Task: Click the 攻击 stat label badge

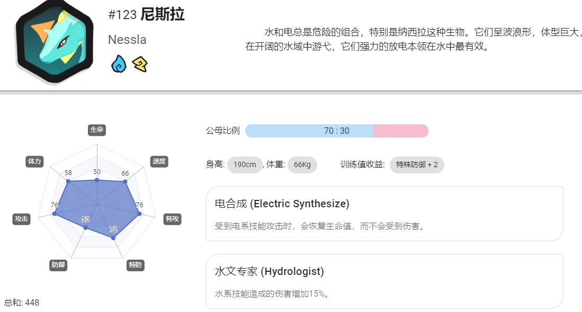Action: point(22,219)
